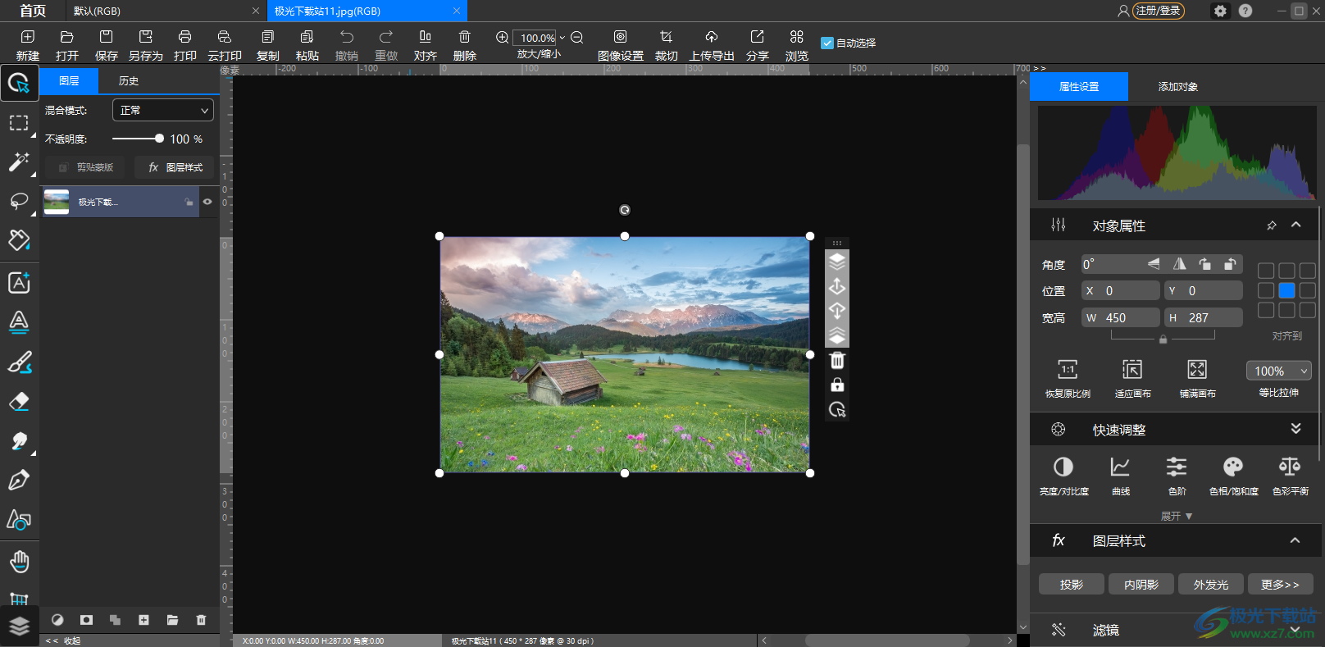This screenshot has height=647, width=1325.
Task: Click the 亮度/对比度 brightness contrast icon
Action: tap(1063, 467)
